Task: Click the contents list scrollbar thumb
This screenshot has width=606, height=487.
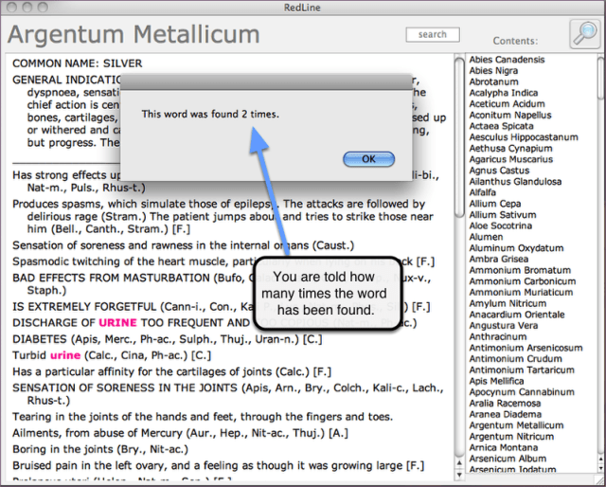Action: [x=601, y=78]
